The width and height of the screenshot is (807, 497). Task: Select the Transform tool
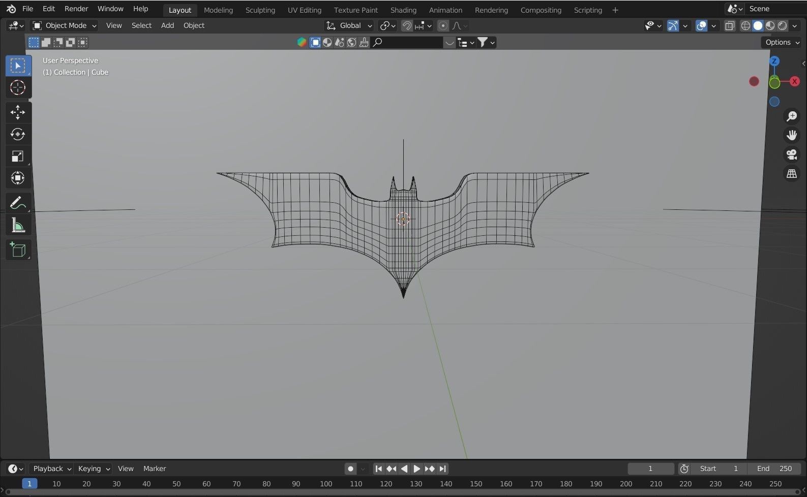click(x=18, y=178)
